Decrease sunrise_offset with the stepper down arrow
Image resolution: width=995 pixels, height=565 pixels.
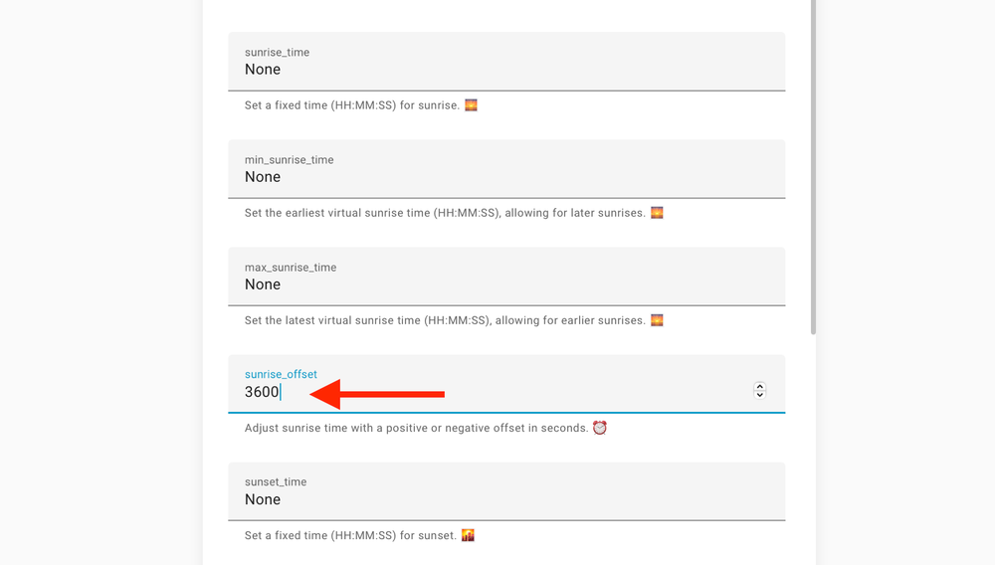pyautogui.click(x=759, y=395)
